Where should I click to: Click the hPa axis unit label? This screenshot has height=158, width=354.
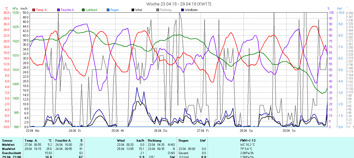pyautogui.click(x=15, y=9)
